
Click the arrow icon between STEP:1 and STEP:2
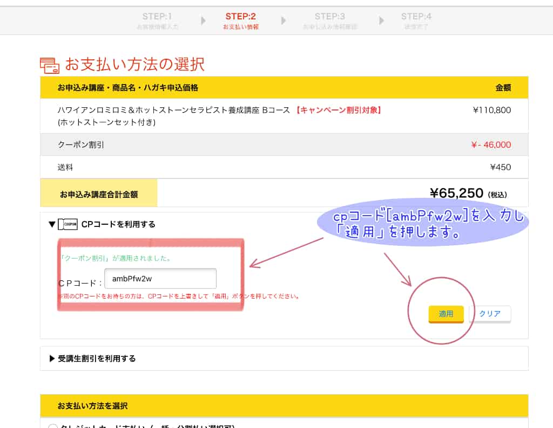[x=204, y=20]
